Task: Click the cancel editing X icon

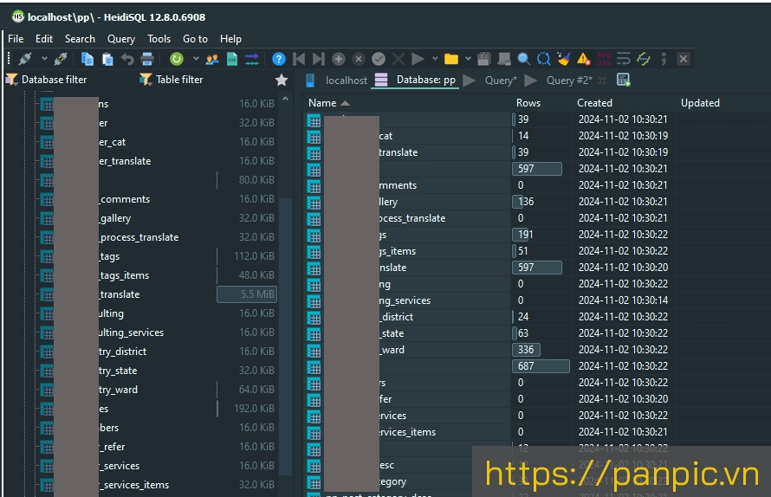Action: 398,59
